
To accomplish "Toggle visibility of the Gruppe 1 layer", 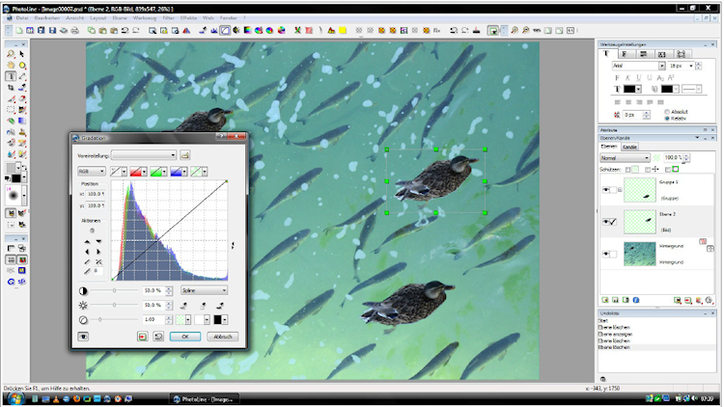I will pyautogui.click(x=604, y=190).
